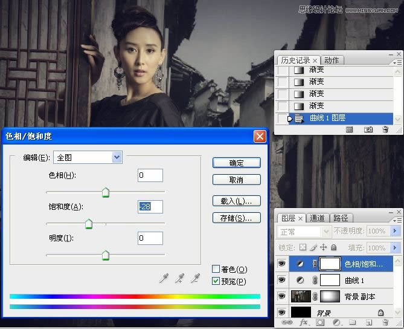This screenshot has width=404, height=329.
Task: Create new snapshot with History camera icon
Action: point(368,129)
